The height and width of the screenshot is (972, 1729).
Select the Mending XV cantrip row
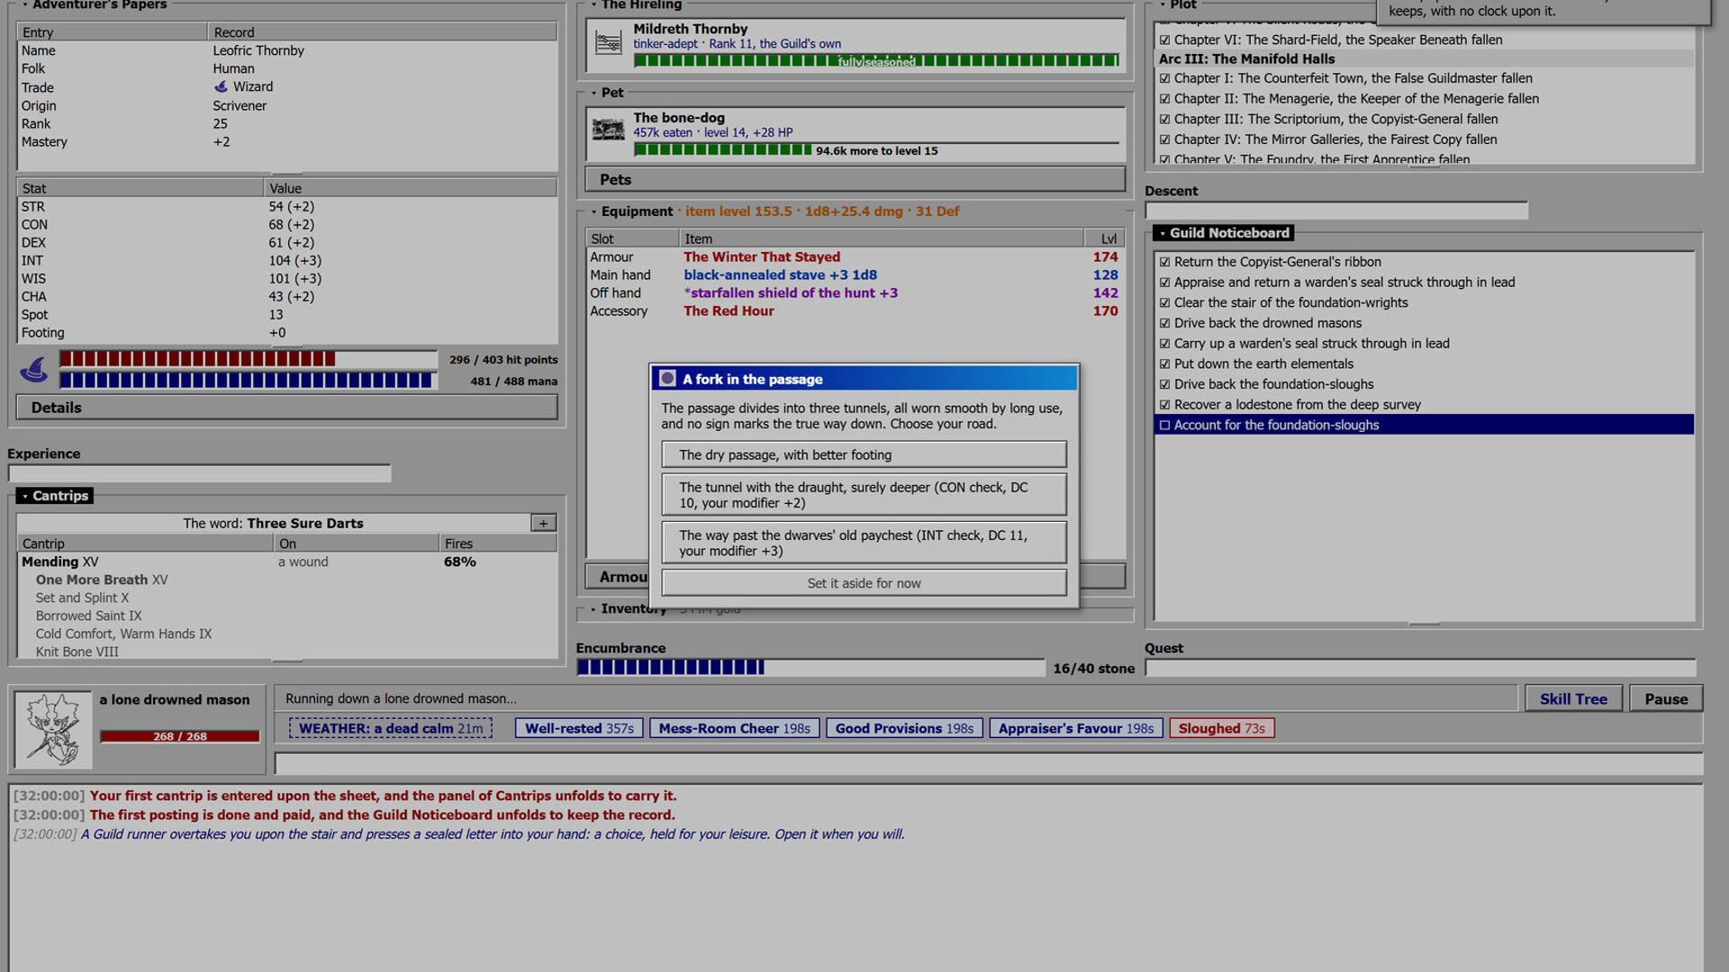coord(286,562)
